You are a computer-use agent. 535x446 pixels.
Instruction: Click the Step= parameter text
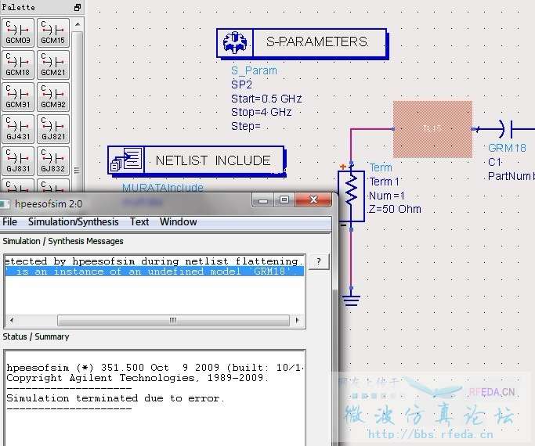246,126
